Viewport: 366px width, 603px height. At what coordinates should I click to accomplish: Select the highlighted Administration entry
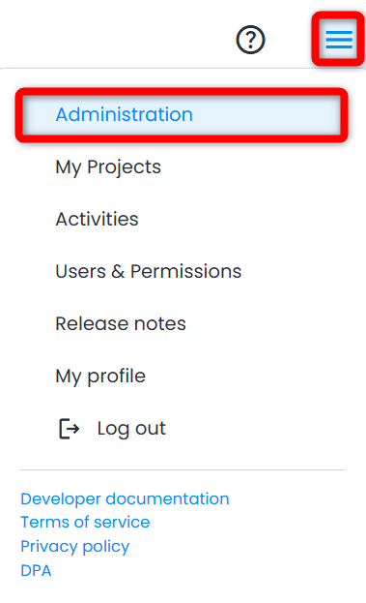182,114
